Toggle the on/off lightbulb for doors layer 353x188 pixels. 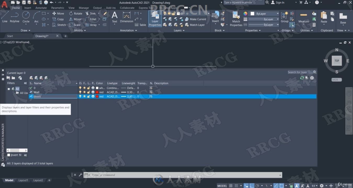point(80,96)
